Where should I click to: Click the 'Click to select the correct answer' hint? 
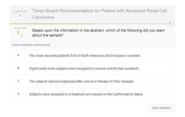pyautogui.click(x=31, y=45)
